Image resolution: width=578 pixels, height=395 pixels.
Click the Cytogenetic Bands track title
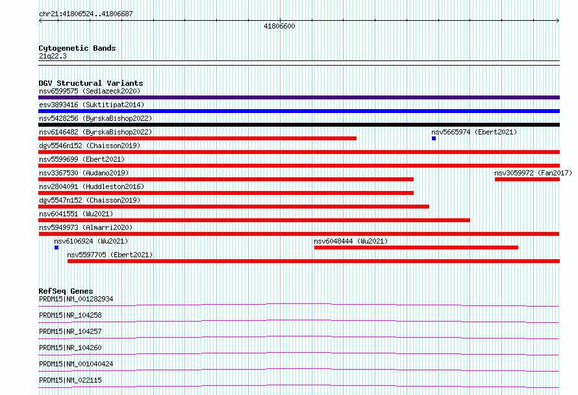pos(77,48)
